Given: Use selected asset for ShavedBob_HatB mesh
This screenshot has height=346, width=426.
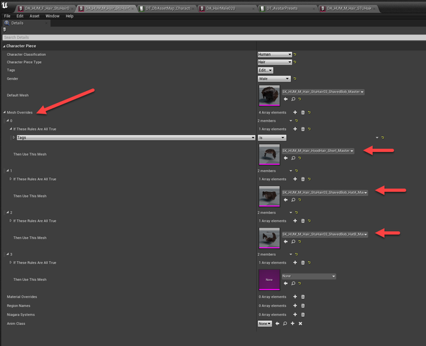Looking at the screenshot, I should pyautogui.click(x=286, y=242).
